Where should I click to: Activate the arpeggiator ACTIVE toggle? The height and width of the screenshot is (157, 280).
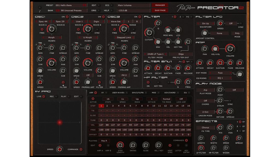(x=93, y=99)
